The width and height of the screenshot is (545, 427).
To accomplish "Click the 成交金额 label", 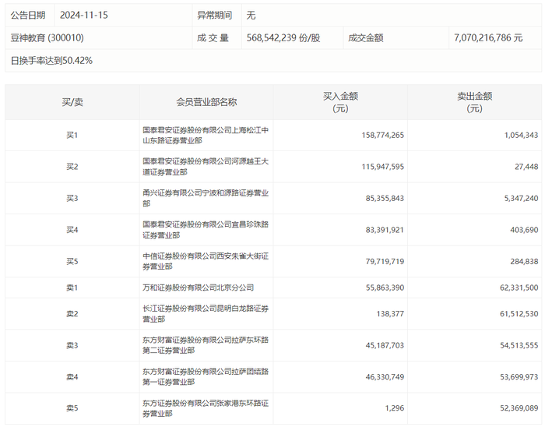I will pyautogui.click(x=366, y=37).
